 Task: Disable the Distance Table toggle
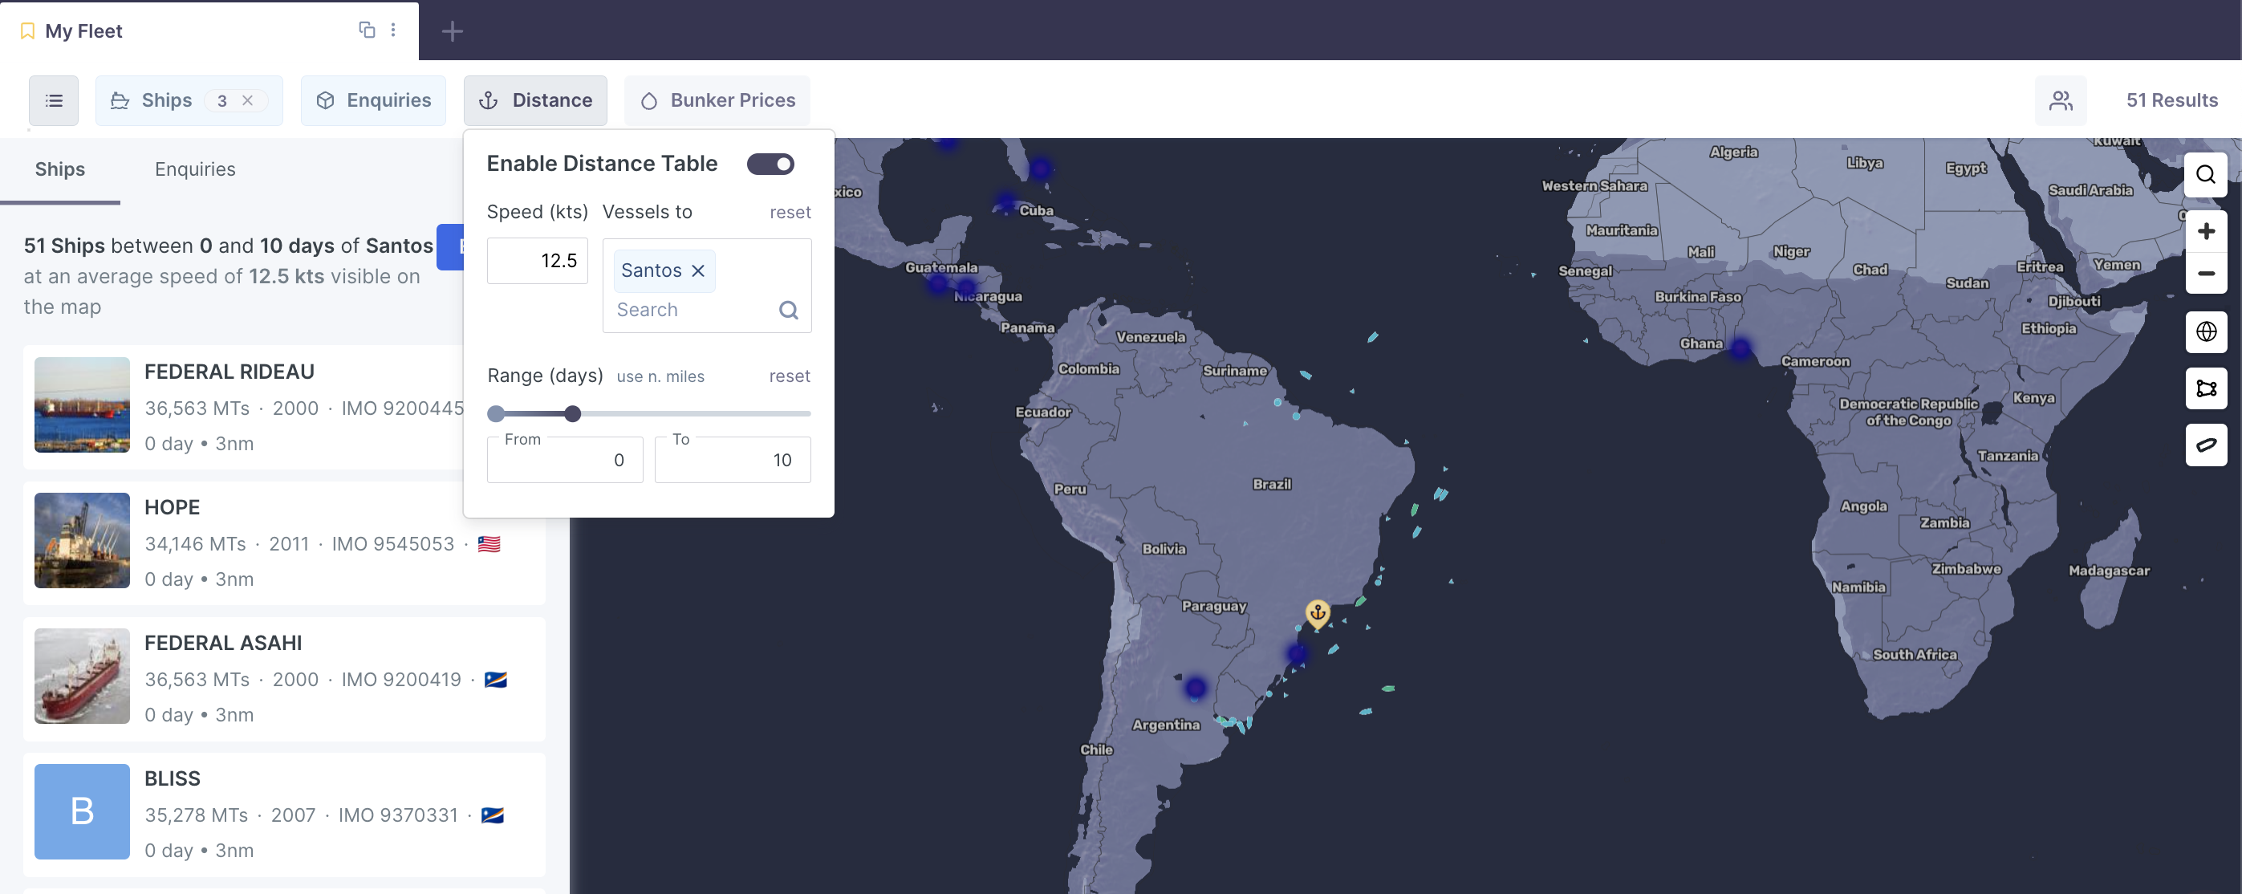tap(770, 165)
